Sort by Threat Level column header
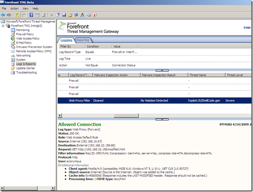 238,75
